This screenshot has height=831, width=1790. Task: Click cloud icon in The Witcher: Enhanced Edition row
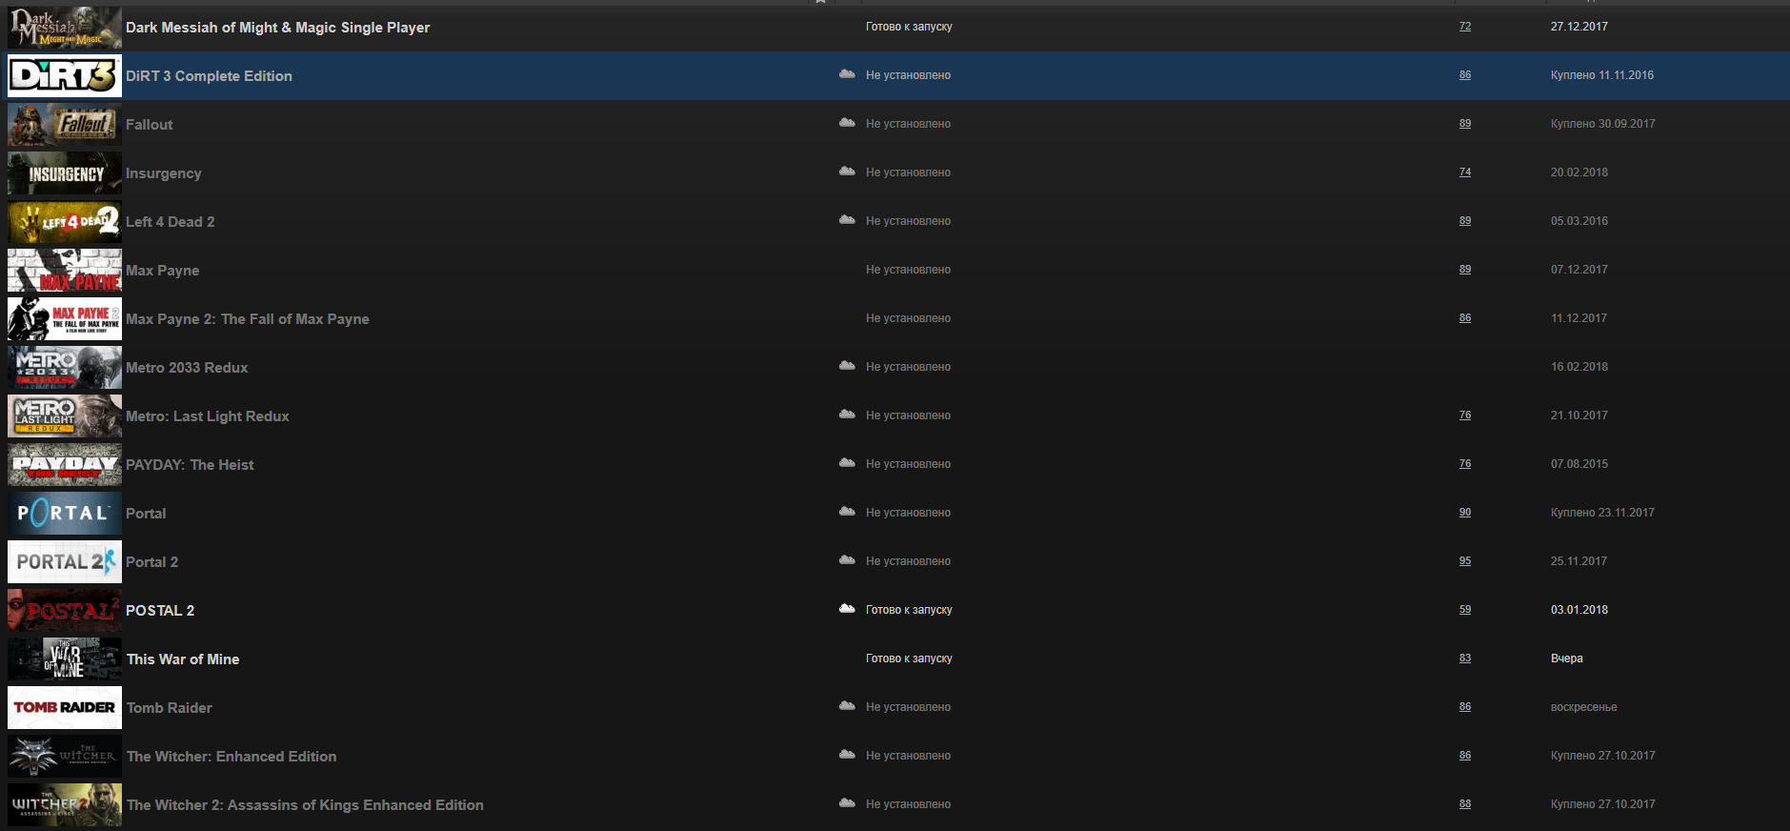click(x=847, y=755)
